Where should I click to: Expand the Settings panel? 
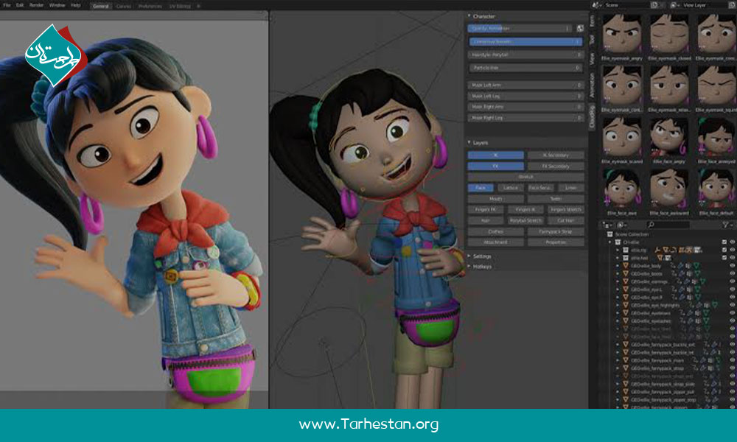(469, 256)
